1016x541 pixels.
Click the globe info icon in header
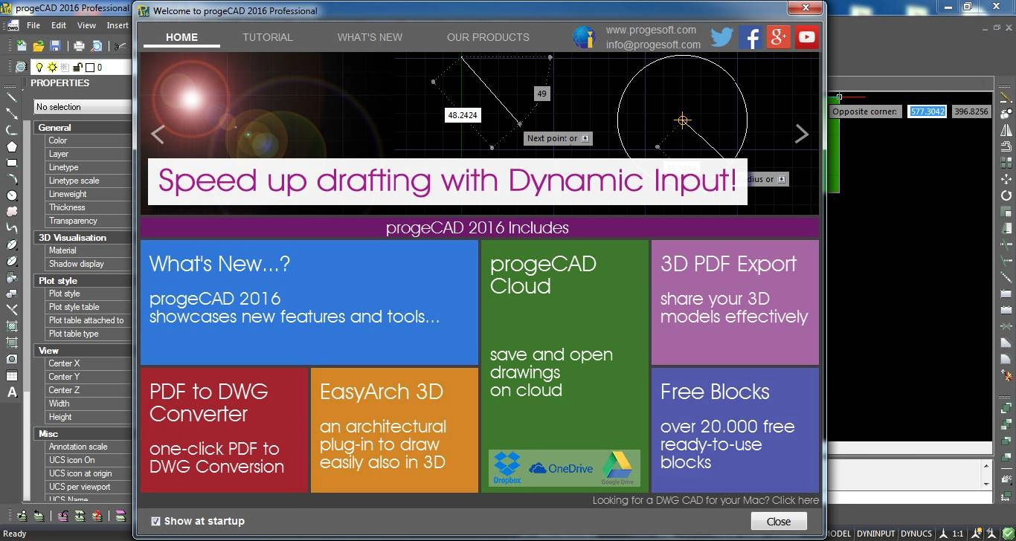point(584,37)
